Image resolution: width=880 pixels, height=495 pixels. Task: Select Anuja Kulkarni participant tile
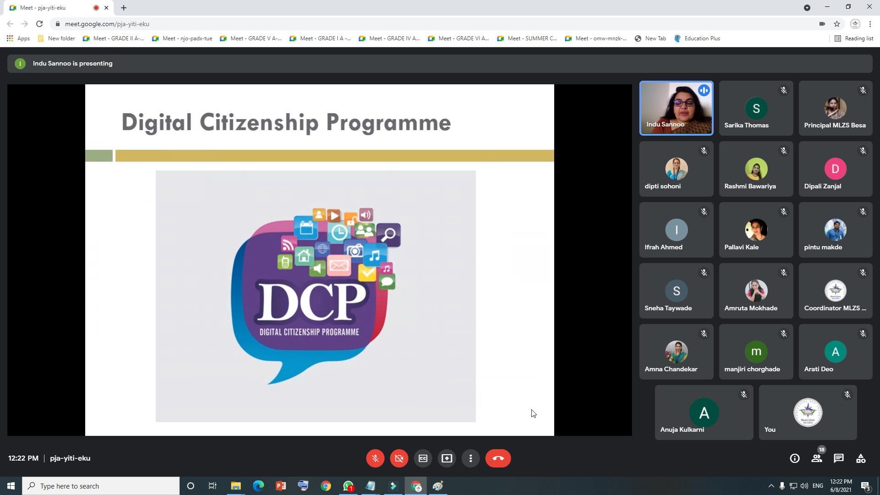tap(704, 412)
